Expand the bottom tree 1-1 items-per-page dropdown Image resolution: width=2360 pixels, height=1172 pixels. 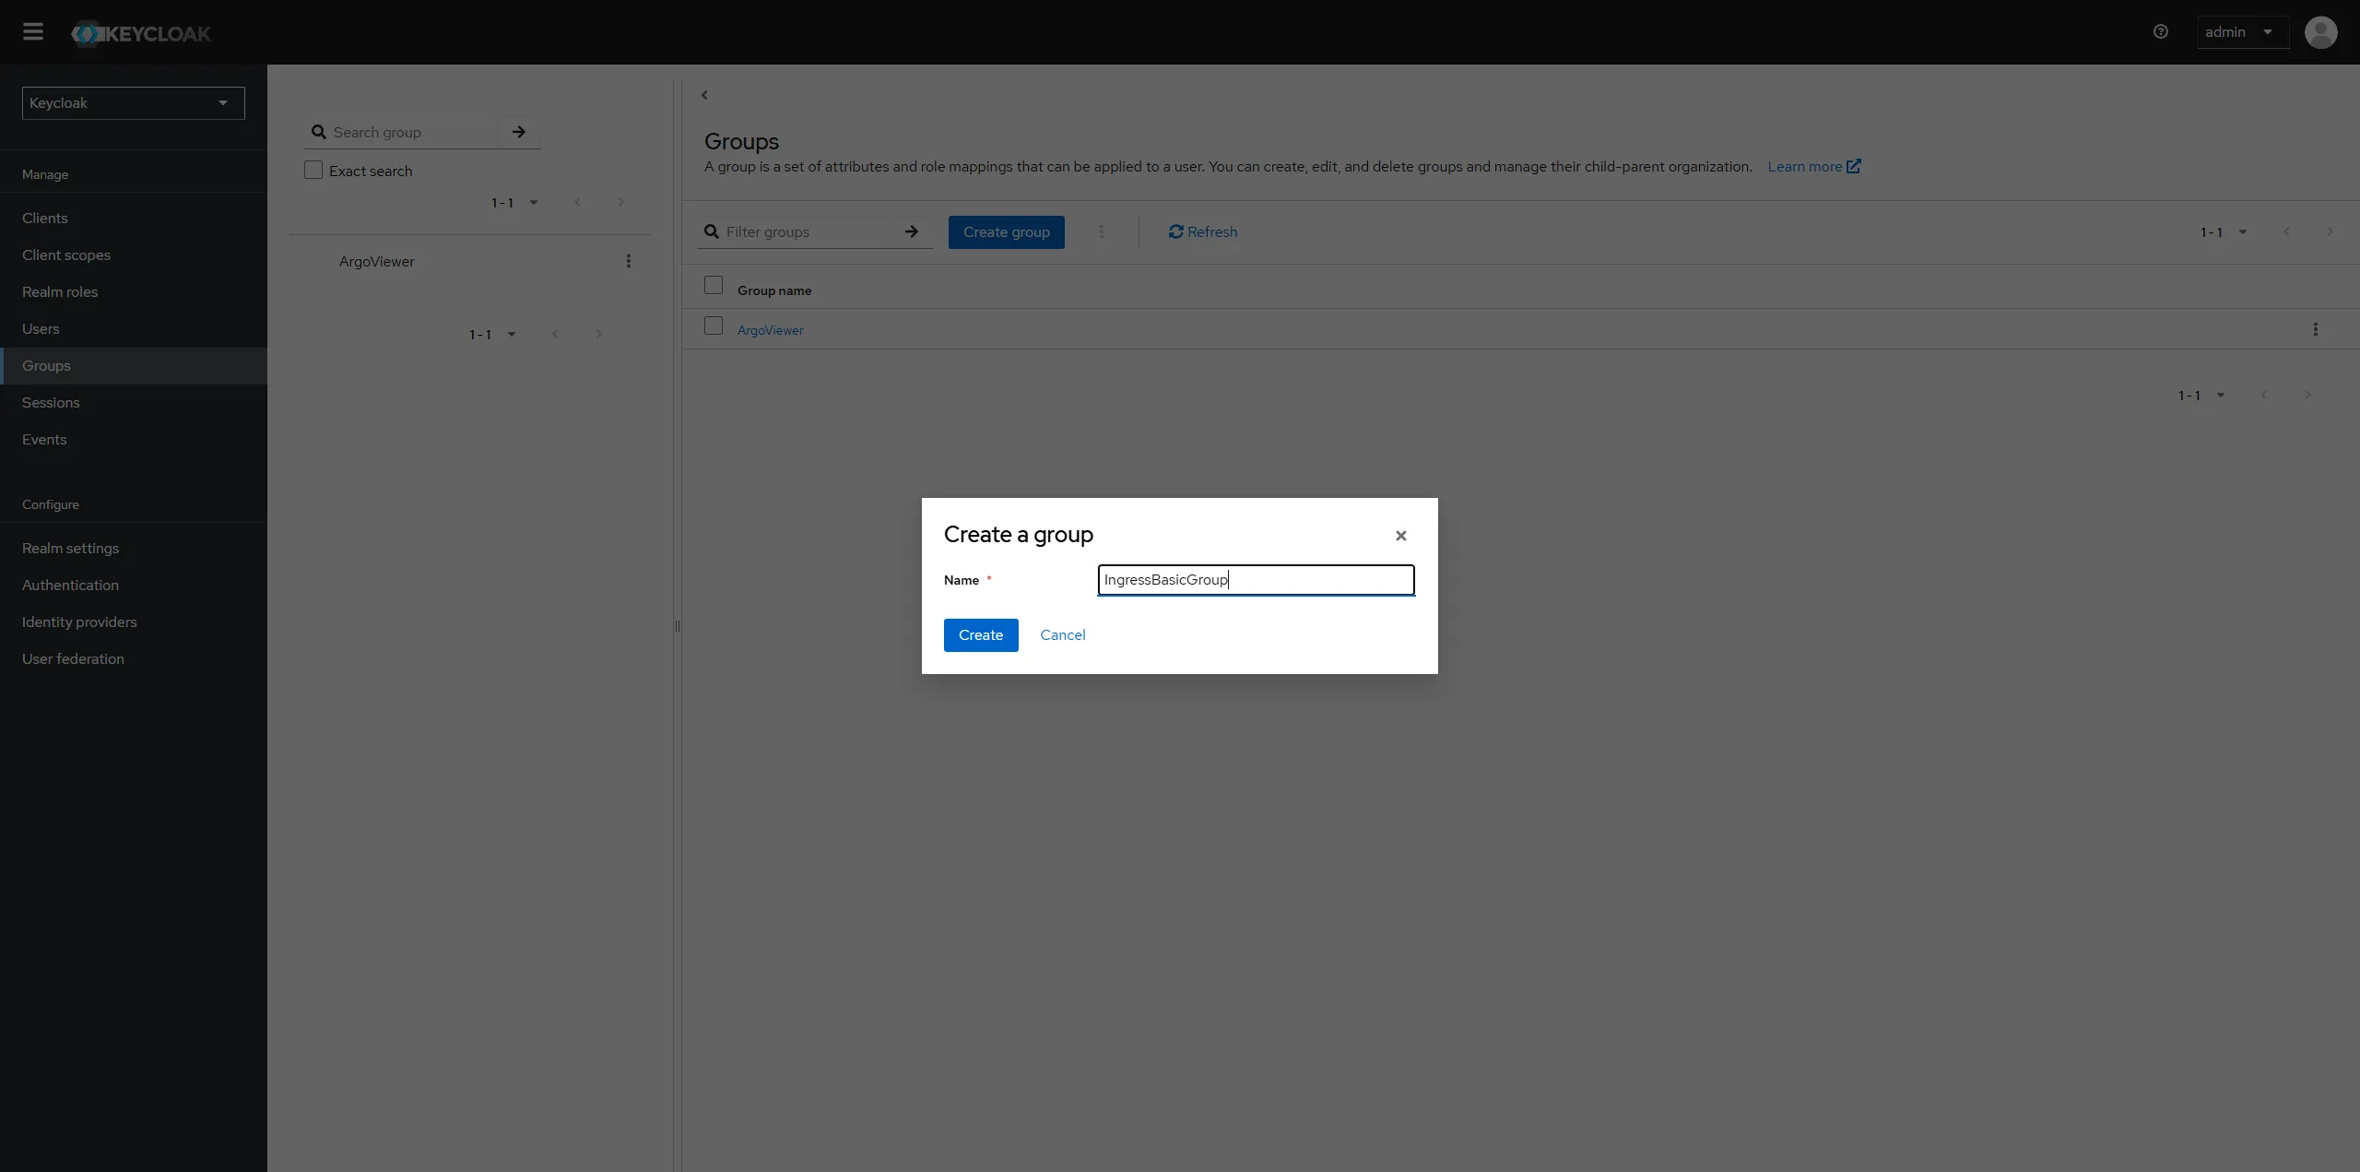pos(492,335)
